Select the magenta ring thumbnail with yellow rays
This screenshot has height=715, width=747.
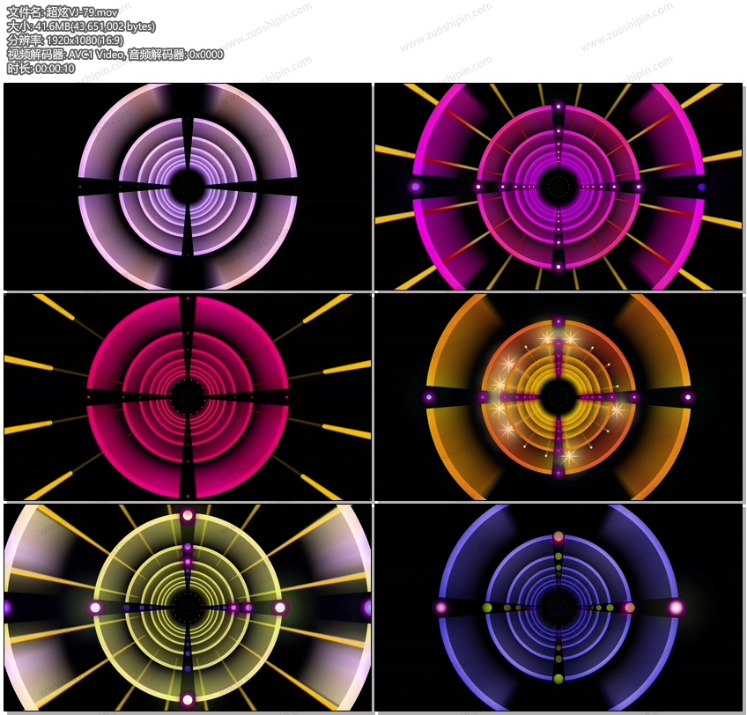coord(558,187)
